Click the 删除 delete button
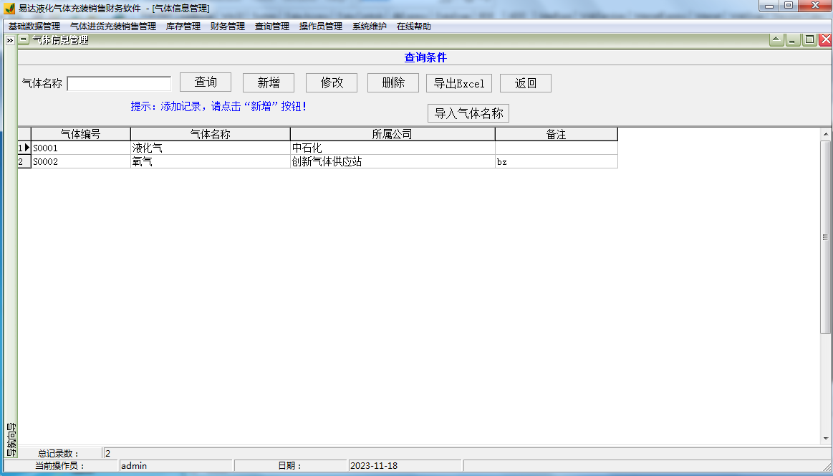Viewport: 833px width, 476px height. point(393,83)
